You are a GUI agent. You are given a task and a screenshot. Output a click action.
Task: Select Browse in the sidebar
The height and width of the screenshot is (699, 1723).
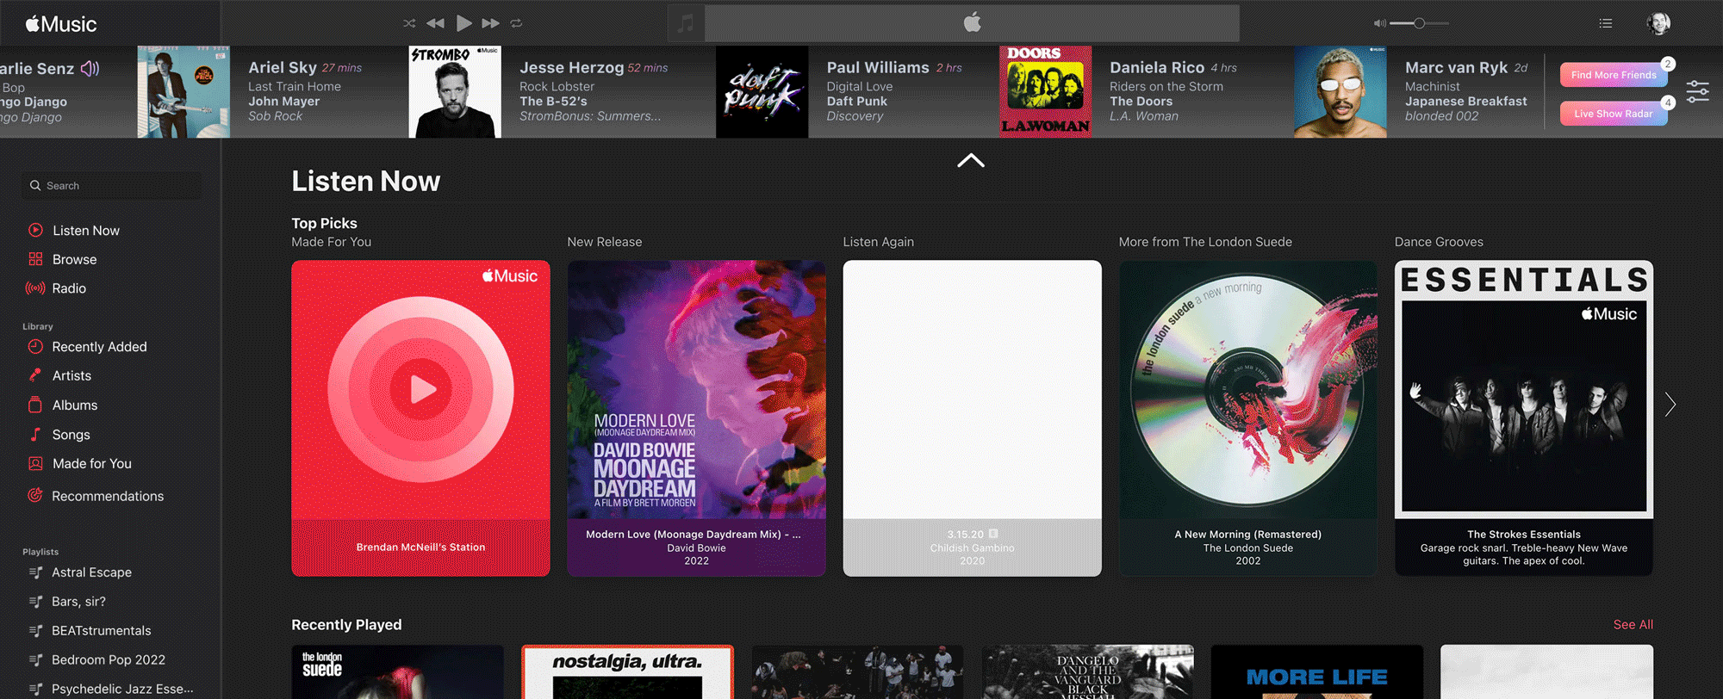(74, 259)
